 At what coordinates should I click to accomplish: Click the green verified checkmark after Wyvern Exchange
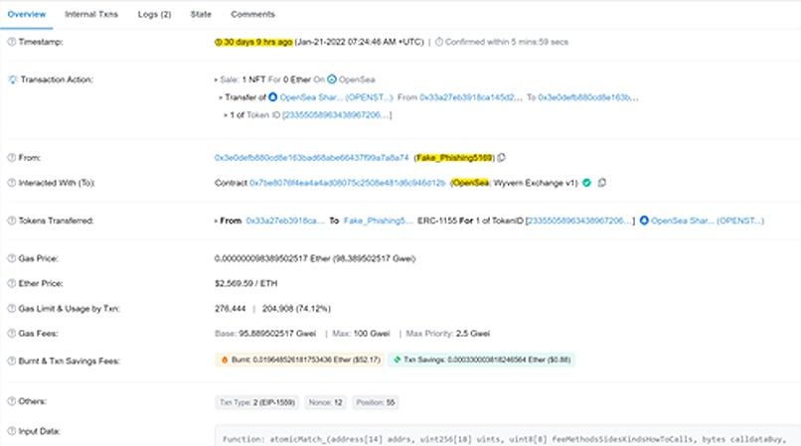click(587, 183)
